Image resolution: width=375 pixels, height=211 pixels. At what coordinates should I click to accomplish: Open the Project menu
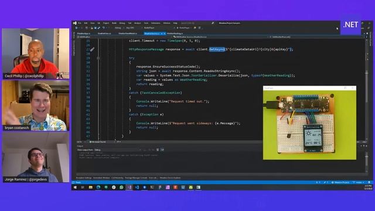click(106, 23)
